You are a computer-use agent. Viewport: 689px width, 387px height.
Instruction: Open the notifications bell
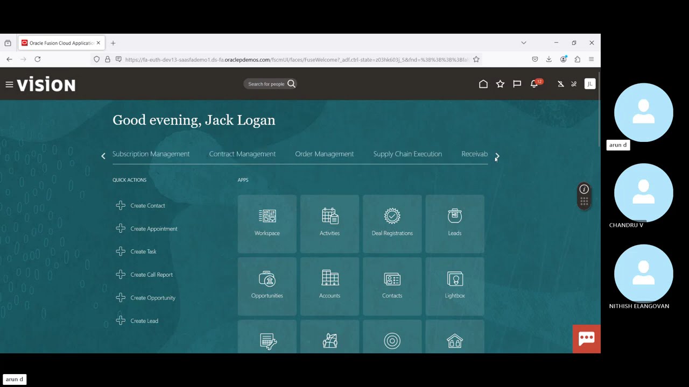tap(535, 84)
